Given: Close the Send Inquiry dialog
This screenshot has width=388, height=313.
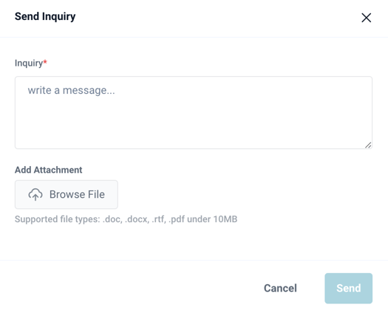Looking at the screenshot, I should [x=366, y=18].
